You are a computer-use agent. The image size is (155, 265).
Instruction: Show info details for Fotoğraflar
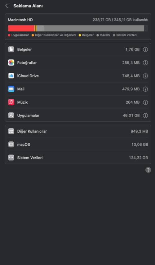click(x=145, y=63)
